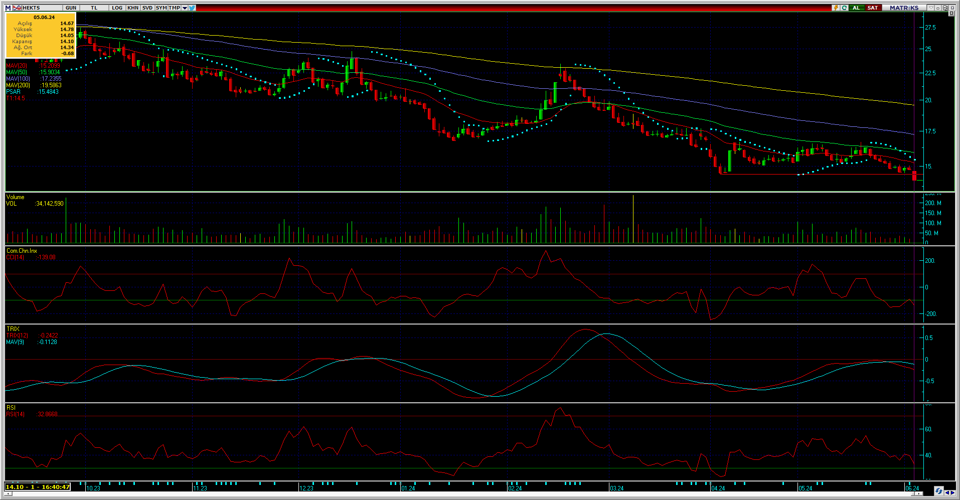Click the green refresh icon
960x500 pixels.
point(845,8)
